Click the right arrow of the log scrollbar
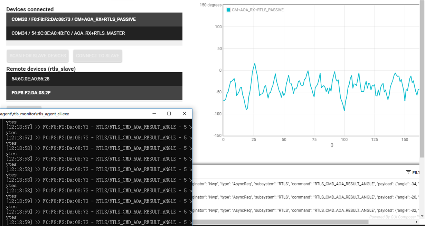425x226 pixels. (x=416, y=222)
